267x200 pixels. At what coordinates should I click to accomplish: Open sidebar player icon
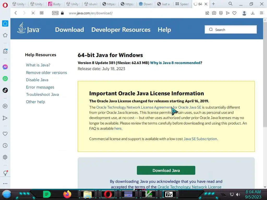(x=5, y=106)
